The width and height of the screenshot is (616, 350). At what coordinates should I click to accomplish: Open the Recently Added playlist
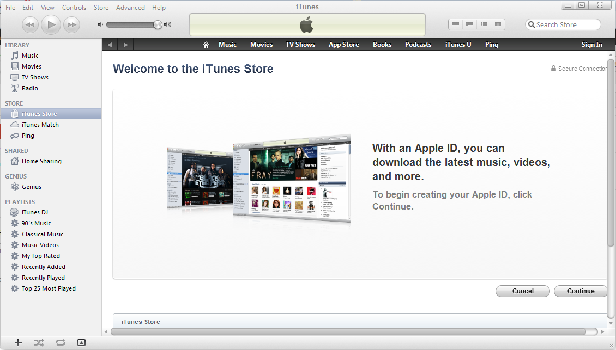coord(51,267)
